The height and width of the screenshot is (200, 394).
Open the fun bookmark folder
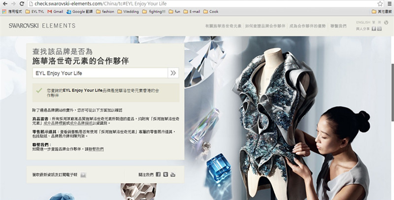174,11
